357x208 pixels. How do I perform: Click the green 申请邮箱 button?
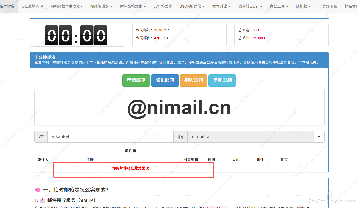click(136, 80)
